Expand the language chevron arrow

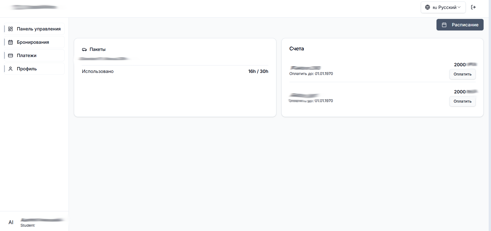(x=459, y=7)
